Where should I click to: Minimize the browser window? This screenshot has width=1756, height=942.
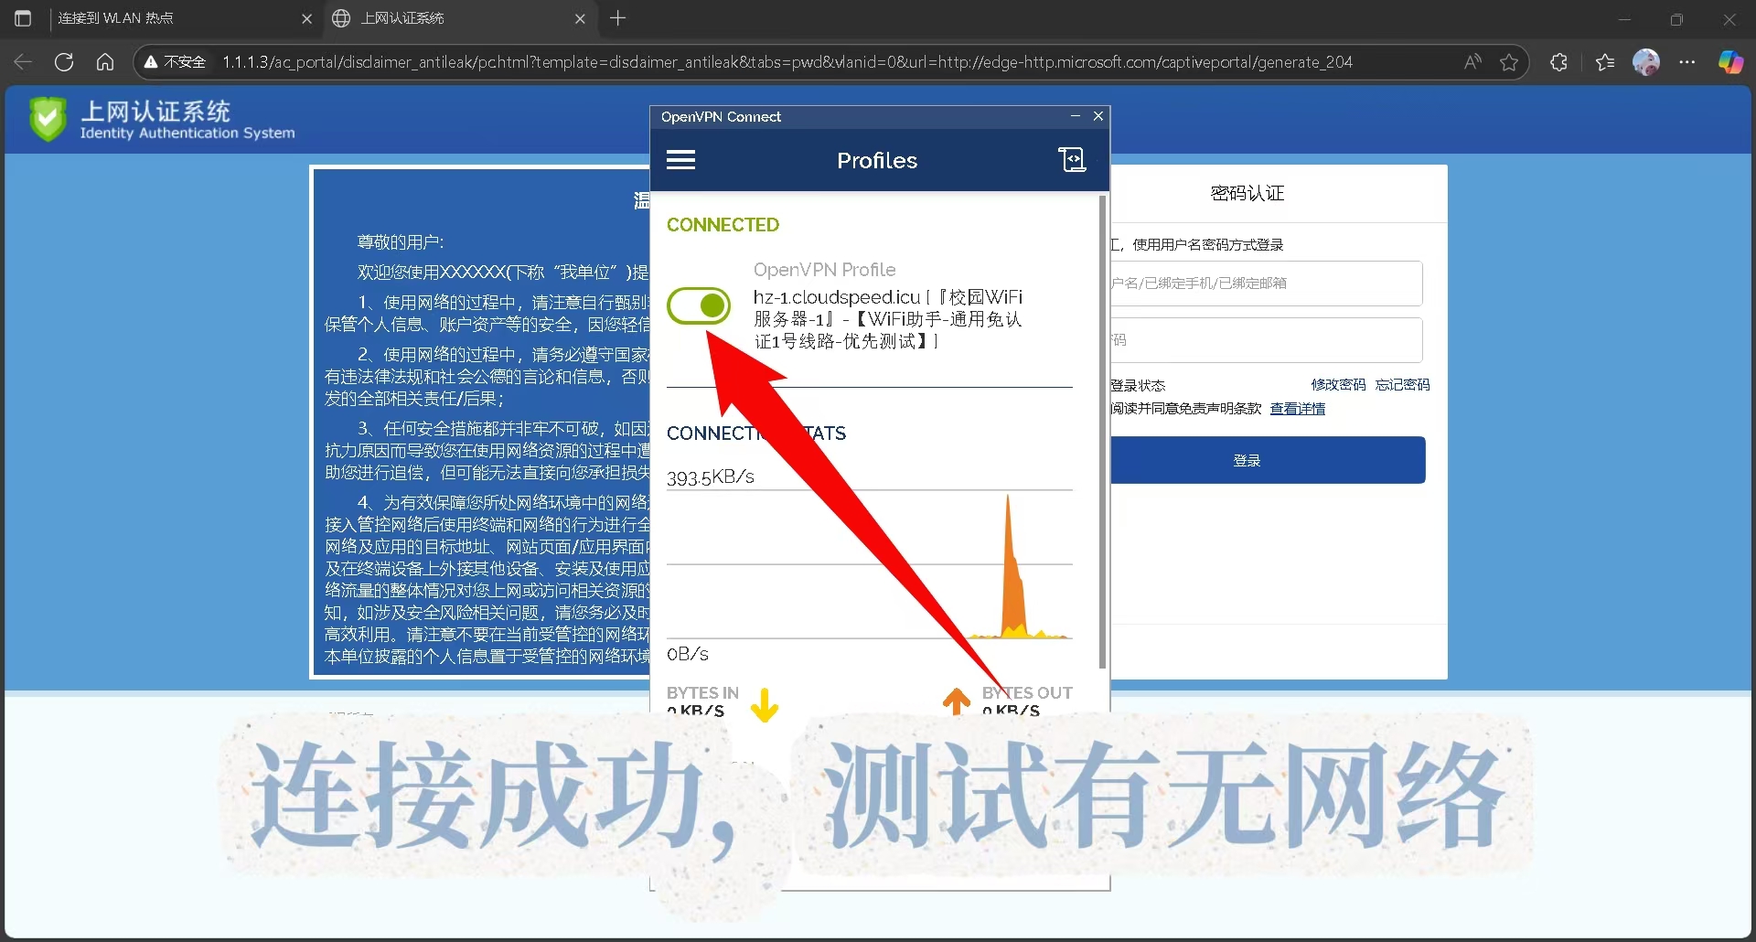[1625, 18]
